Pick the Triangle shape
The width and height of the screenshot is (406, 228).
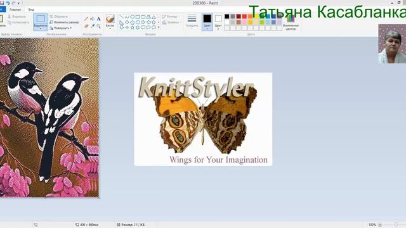pyautogui.click(x=154, y=17)
